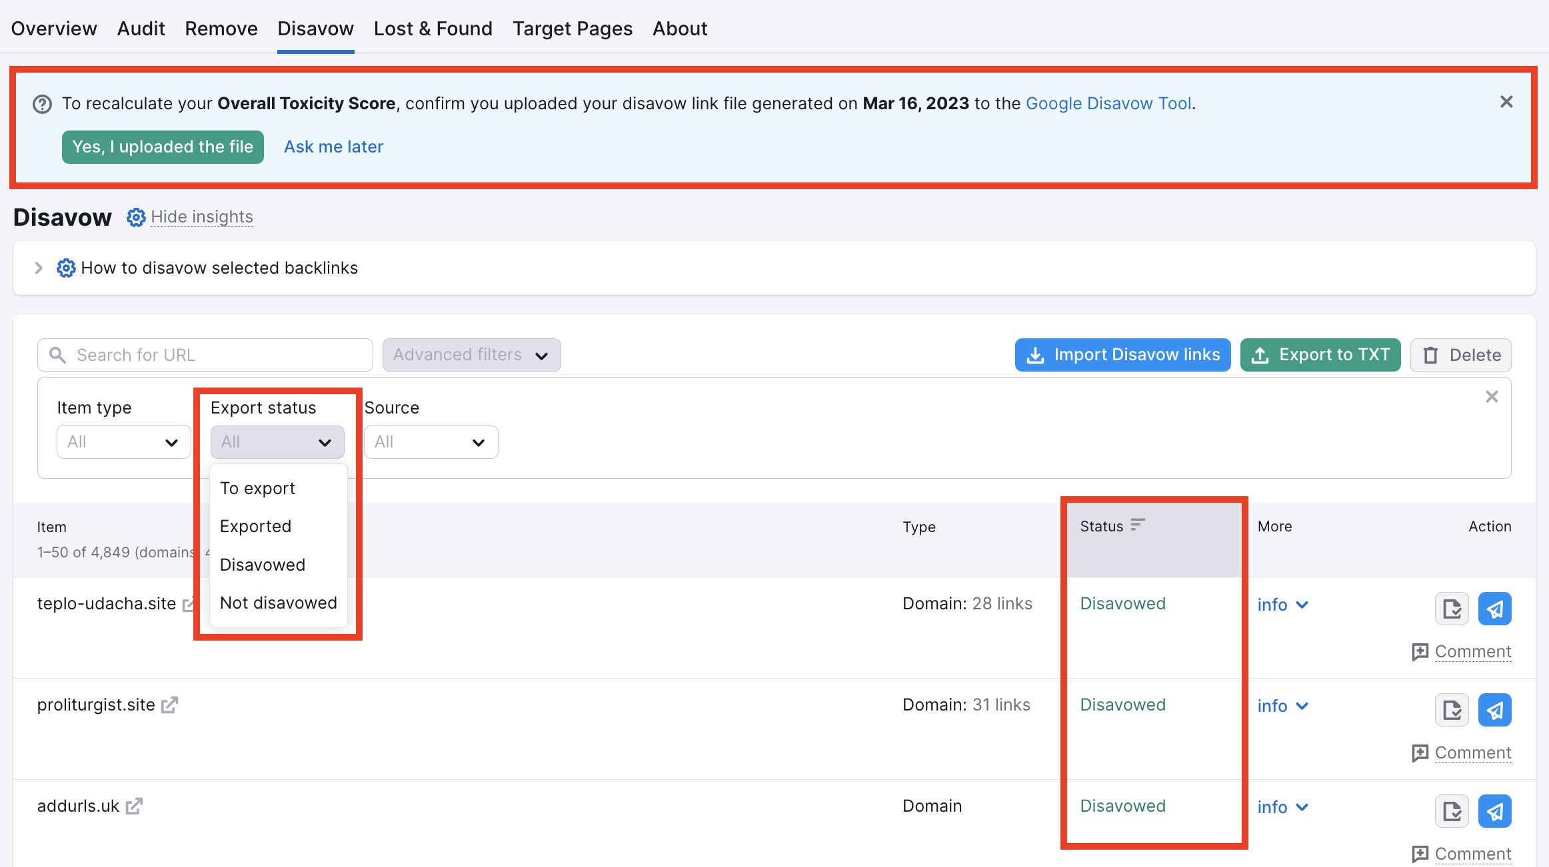Viewport: 1549px width, 867px height.
Task: Expand the info dropdown for proliturgist.site
Action: pyautogui.click(x=1282, y=706)
